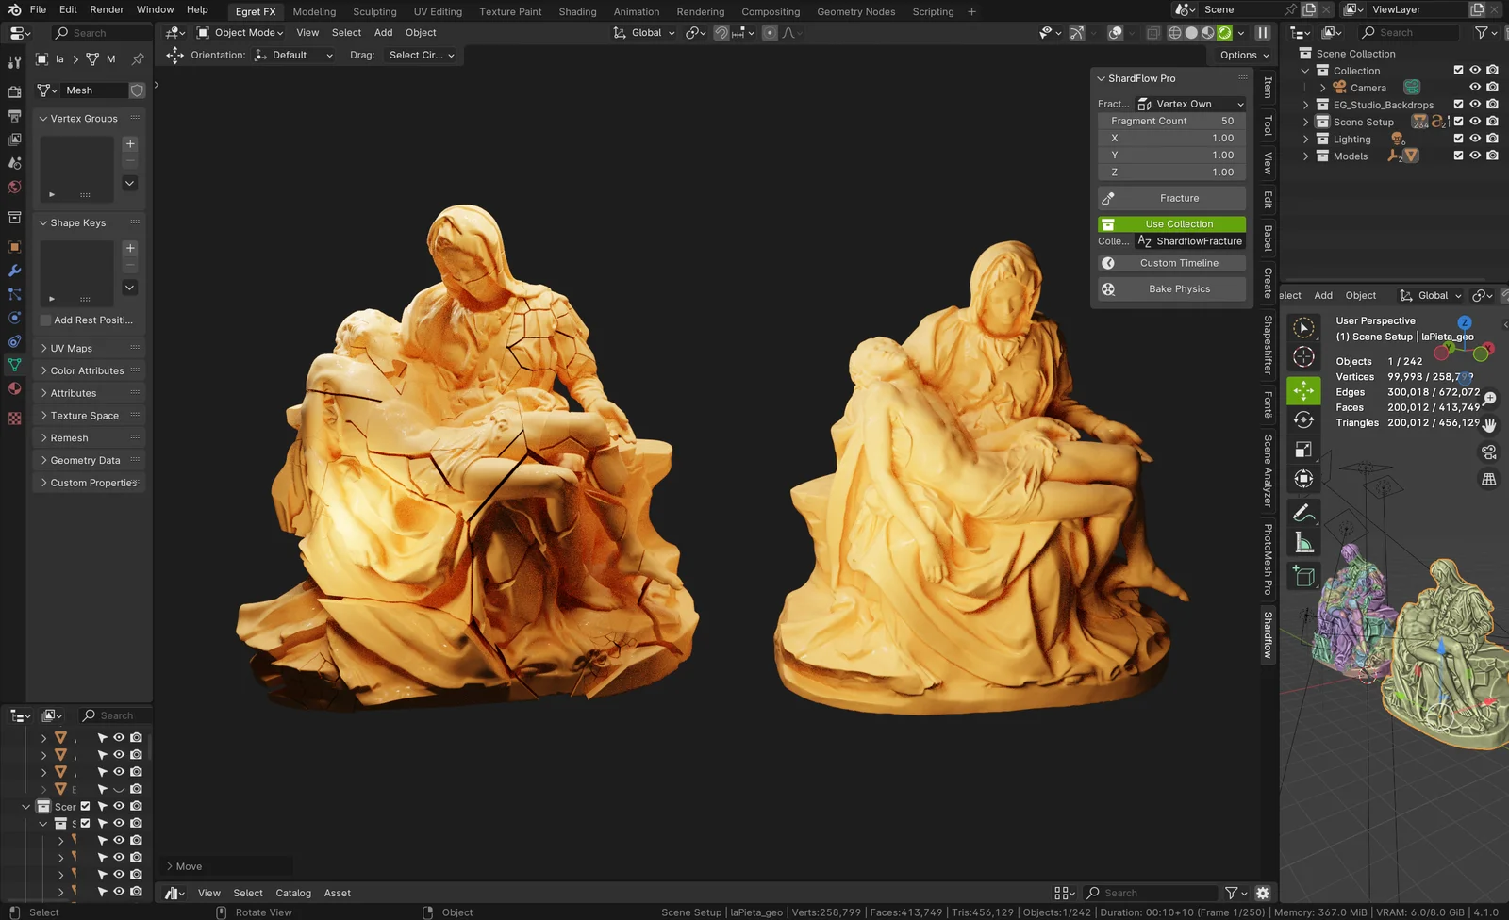The image size is (1509, 920).
Task: Click the Fragment Count value field
Action: pyautogui.click(x=1170, y=121)
